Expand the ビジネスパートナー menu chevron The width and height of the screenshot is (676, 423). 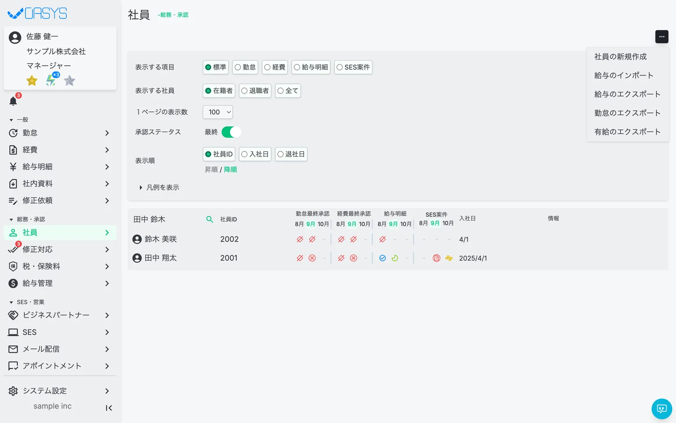pos(107,315)
